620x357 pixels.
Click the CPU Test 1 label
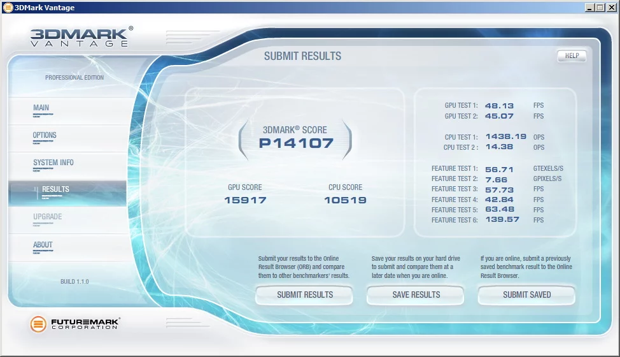tap(461, 137)
